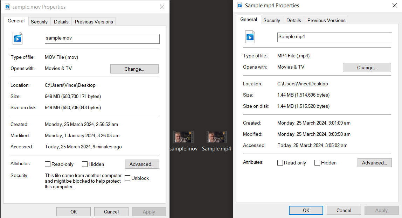The width and height of the screenshot is (402, 218).
Task: Open the Previous Versions tab for Sample.mp4
Action: tap(326, 20)
